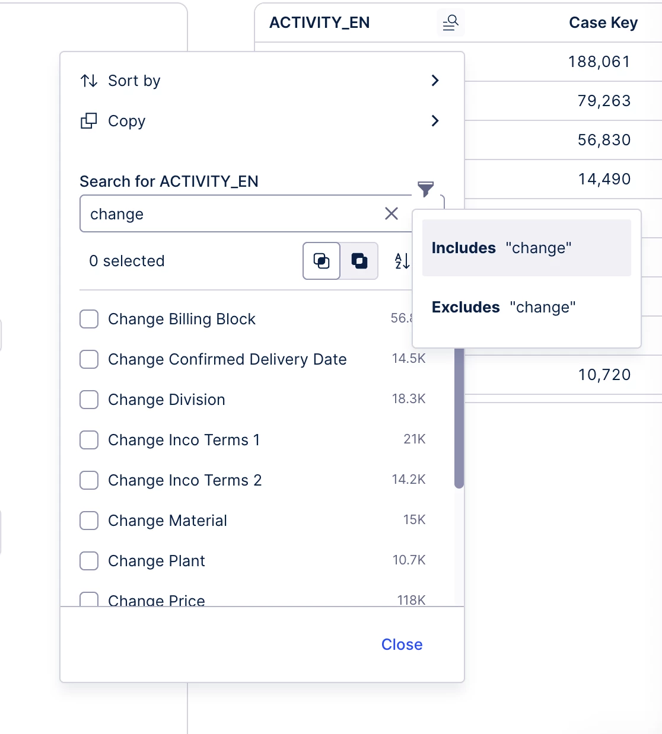Expand the Copy submenu chevron

[435, 121]
